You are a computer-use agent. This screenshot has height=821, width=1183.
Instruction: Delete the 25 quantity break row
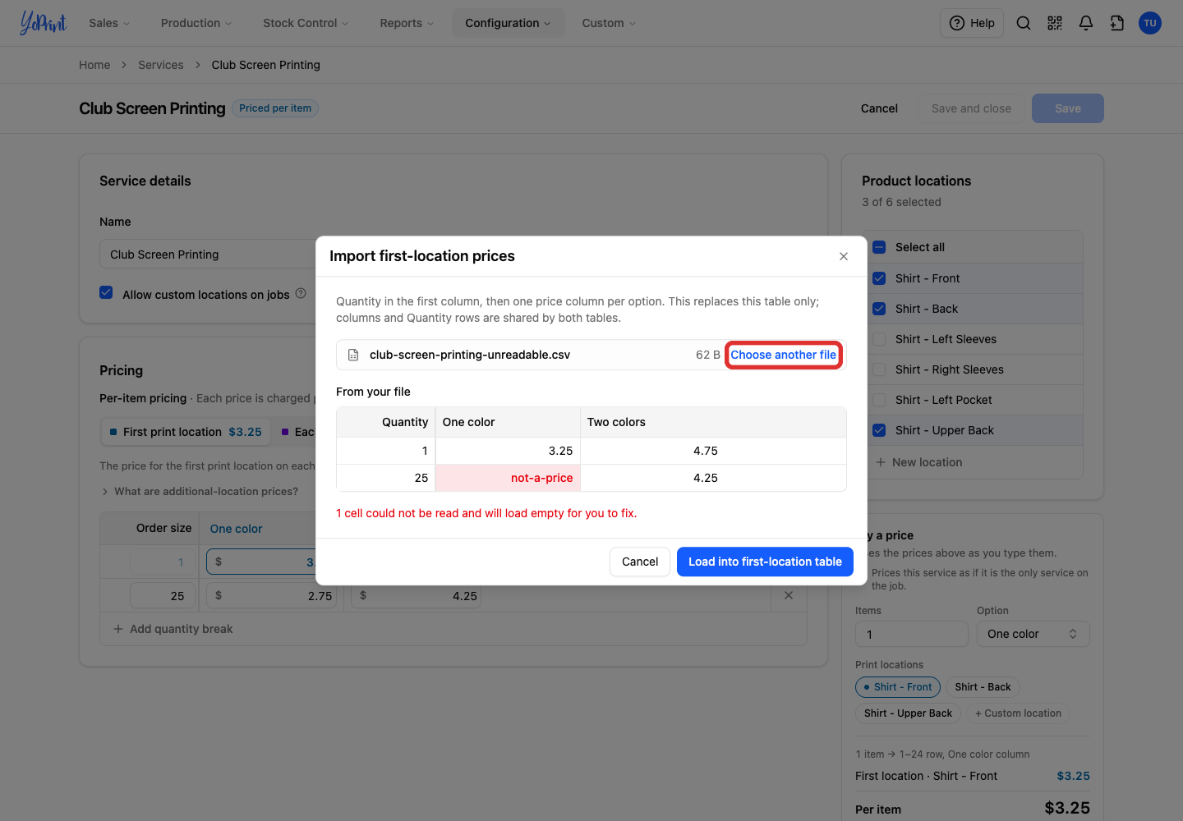(789, 595)
